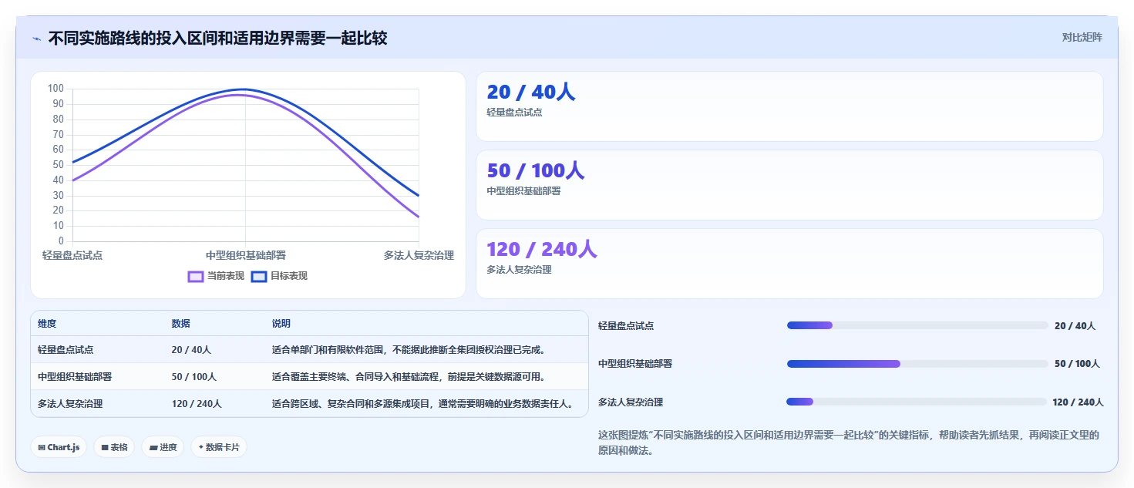
Task: Toggle the 当前表现 legend item
Action: (x=217, y=276)
